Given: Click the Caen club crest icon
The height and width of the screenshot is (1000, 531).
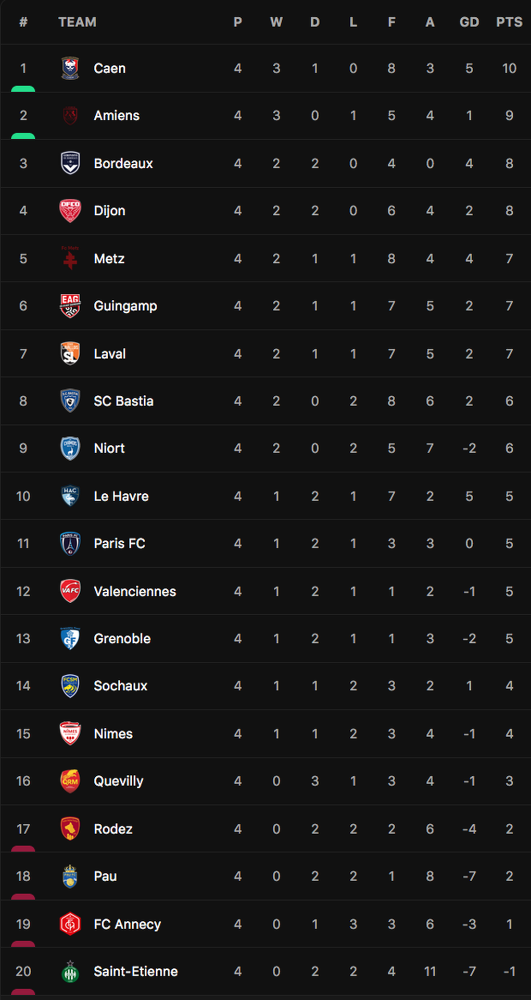Looking at the screenshot, I should (x=70, y=68).
